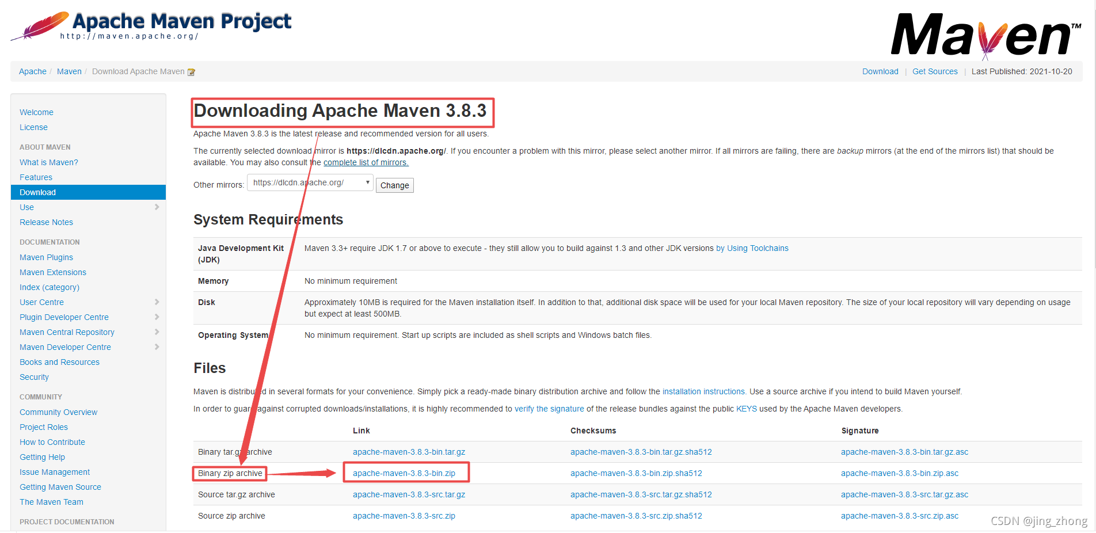1096x533 pixels.
Task: Open apache-maven-3.8.3-bin.zip.sha512 checksum
Action: (x=636, y=473)
